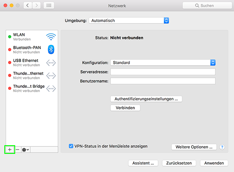This screenshot has width=234, height=172.
Task: Select Thunderbolt Ethernet in service list
Action: (32, 76)
